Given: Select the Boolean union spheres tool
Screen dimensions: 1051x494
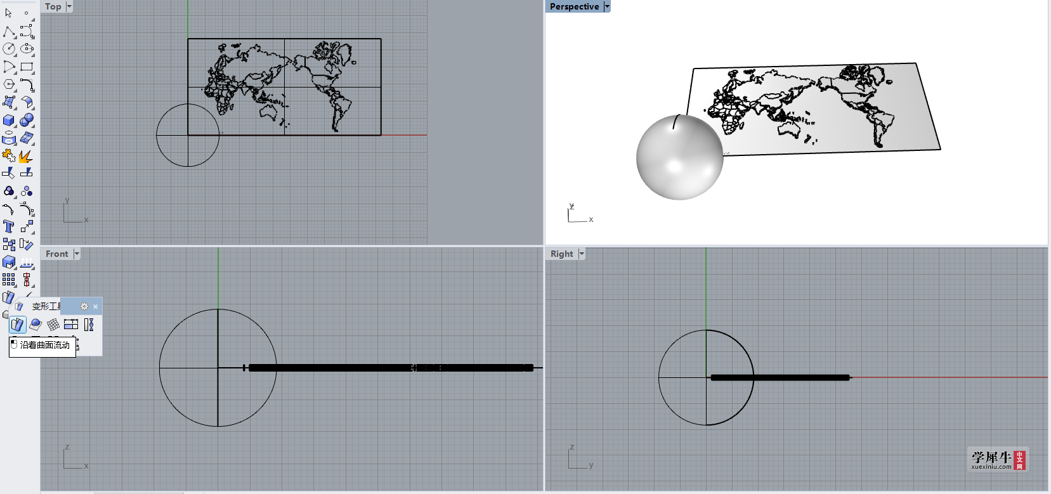Looking at the screenshot, I should point(27,120).
